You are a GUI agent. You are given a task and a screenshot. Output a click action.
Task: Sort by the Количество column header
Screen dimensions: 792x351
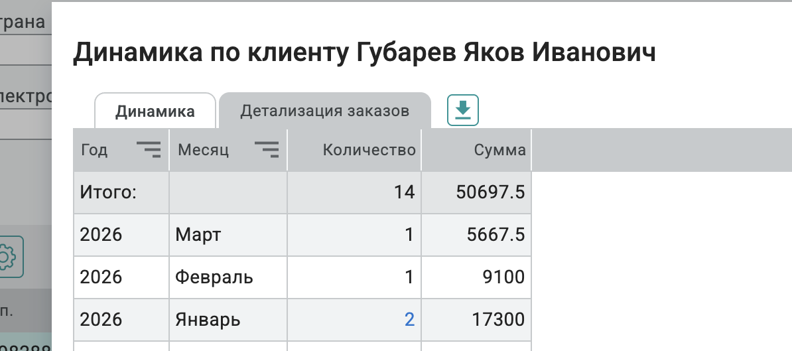pyautogui.click(x=369, y=150)
